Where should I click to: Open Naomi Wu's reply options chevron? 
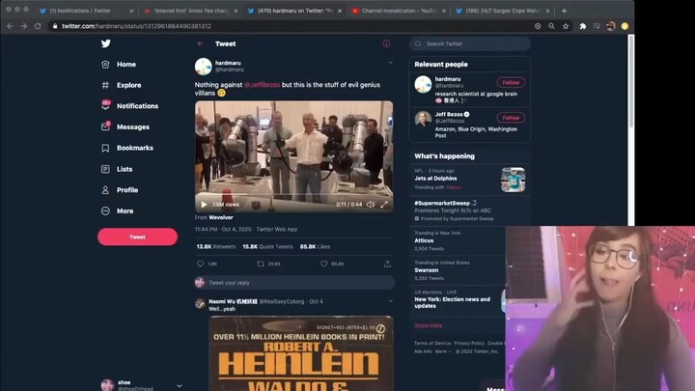[391, 301]
